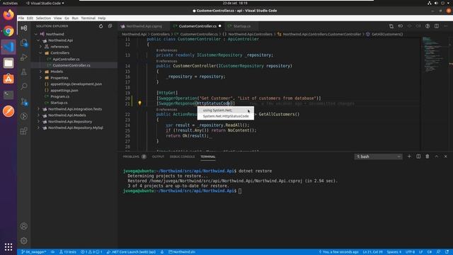Collapse all in Solution Explorer

click(x=110, y=26)
